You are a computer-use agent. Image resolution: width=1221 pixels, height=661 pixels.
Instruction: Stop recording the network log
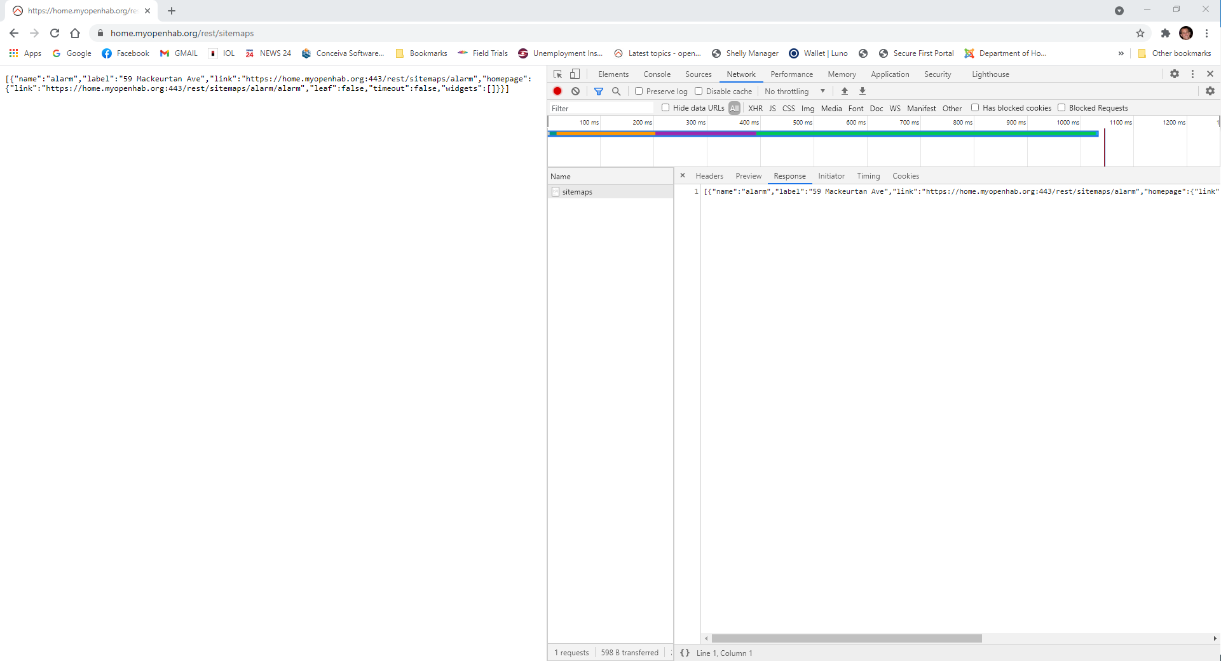[x=557, y=91]
